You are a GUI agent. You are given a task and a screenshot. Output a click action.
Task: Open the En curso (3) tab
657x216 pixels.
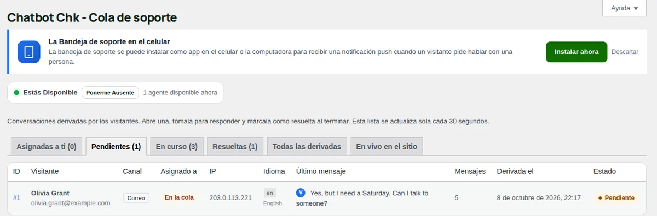pyautogui.click(x=177, y=147)
